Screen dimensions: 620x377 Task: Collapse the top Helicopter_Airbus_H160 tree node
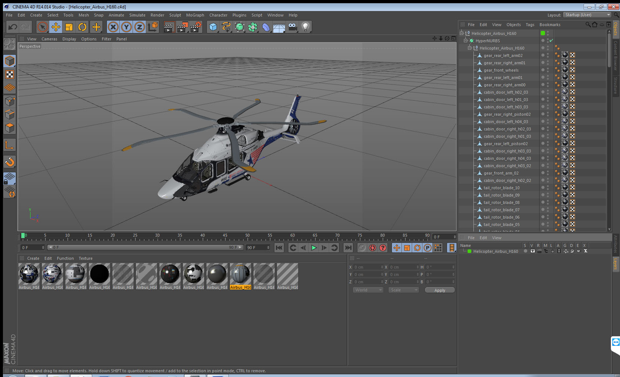coord(462,33)
